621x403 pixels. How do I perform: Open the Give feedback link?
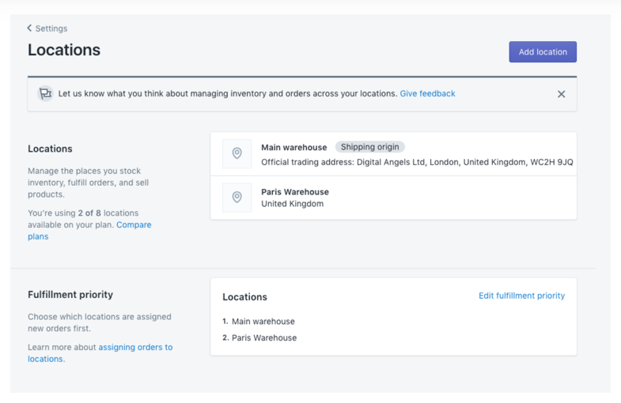pos(427,93)
